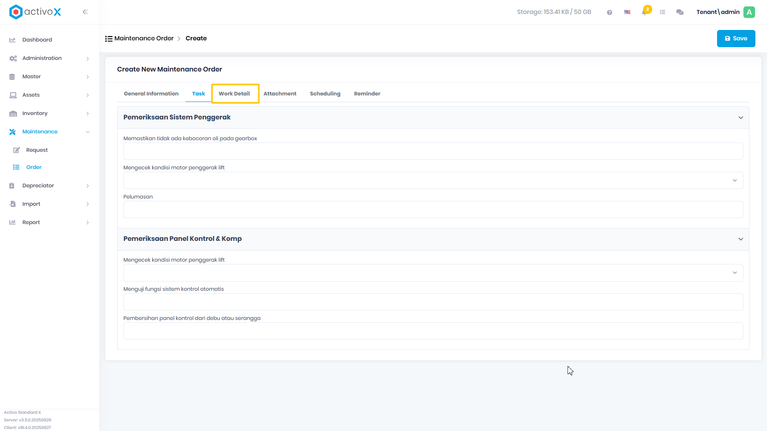Open the chat messages icon
Image resolution: width=767 pixels, height=431 pixels.
coord(680,12)
